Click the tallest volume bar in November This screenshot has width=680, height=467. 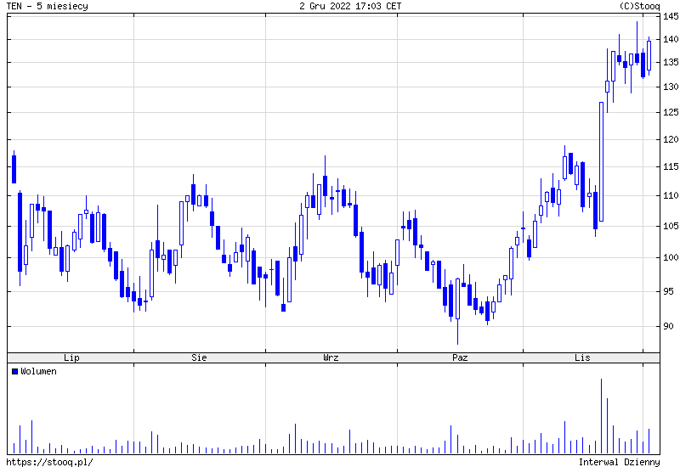(x=601, y=416)
